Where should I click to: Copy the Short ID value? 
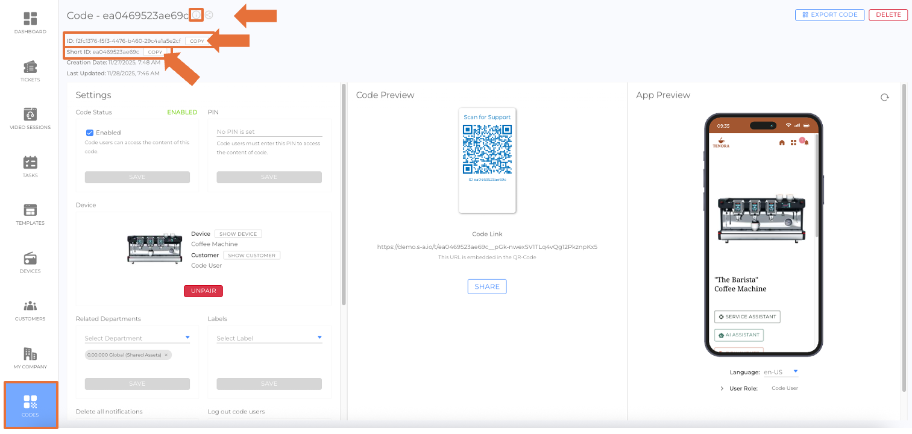pos(155,52)
